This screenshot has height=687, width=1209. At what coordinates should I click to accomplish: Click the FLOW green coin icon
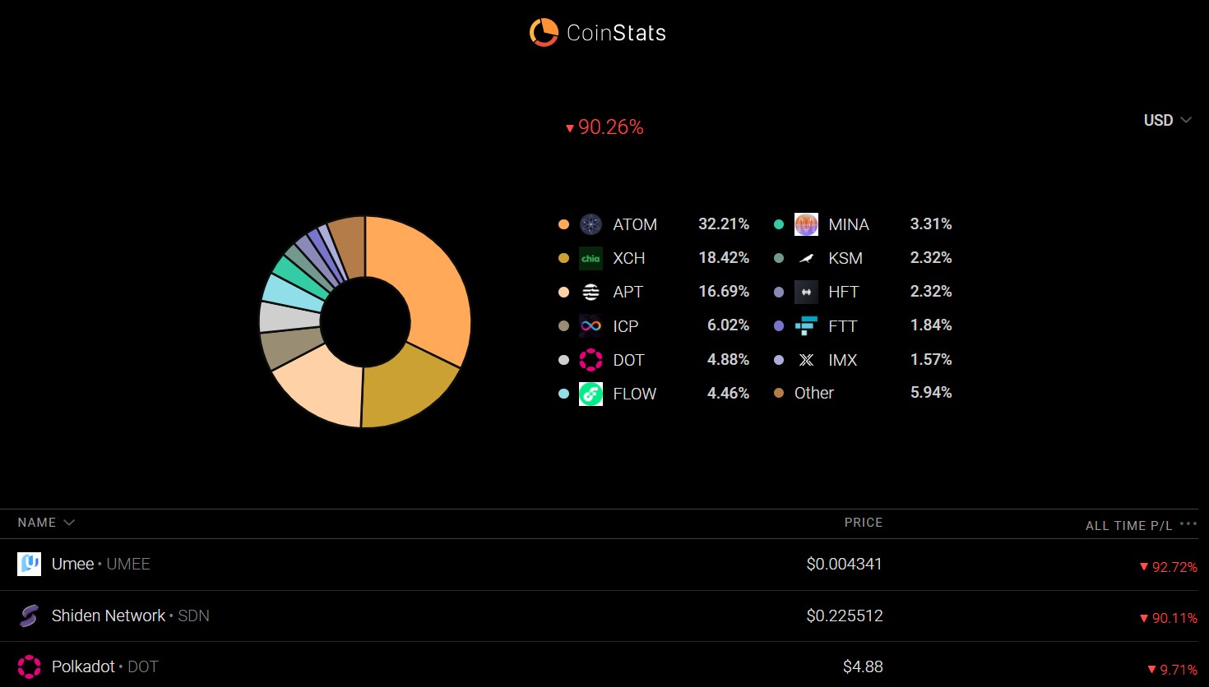591,394
